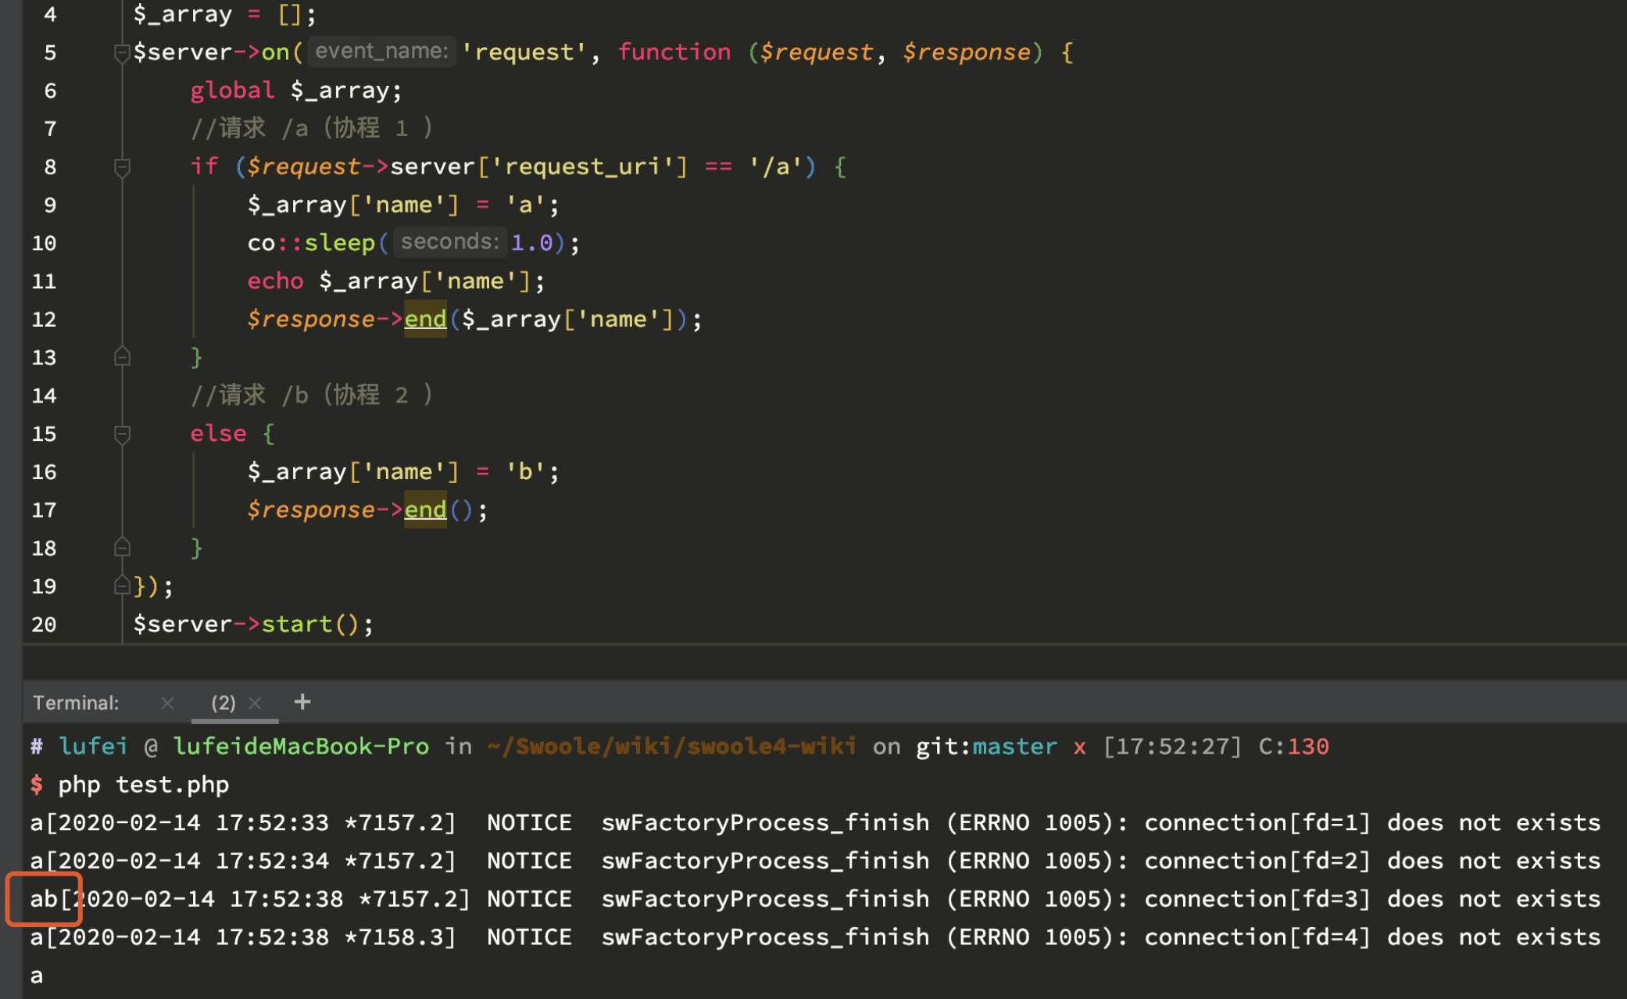Click the 'event_name:' parameter hint
1627x999 pixels.
pos(381,52)
